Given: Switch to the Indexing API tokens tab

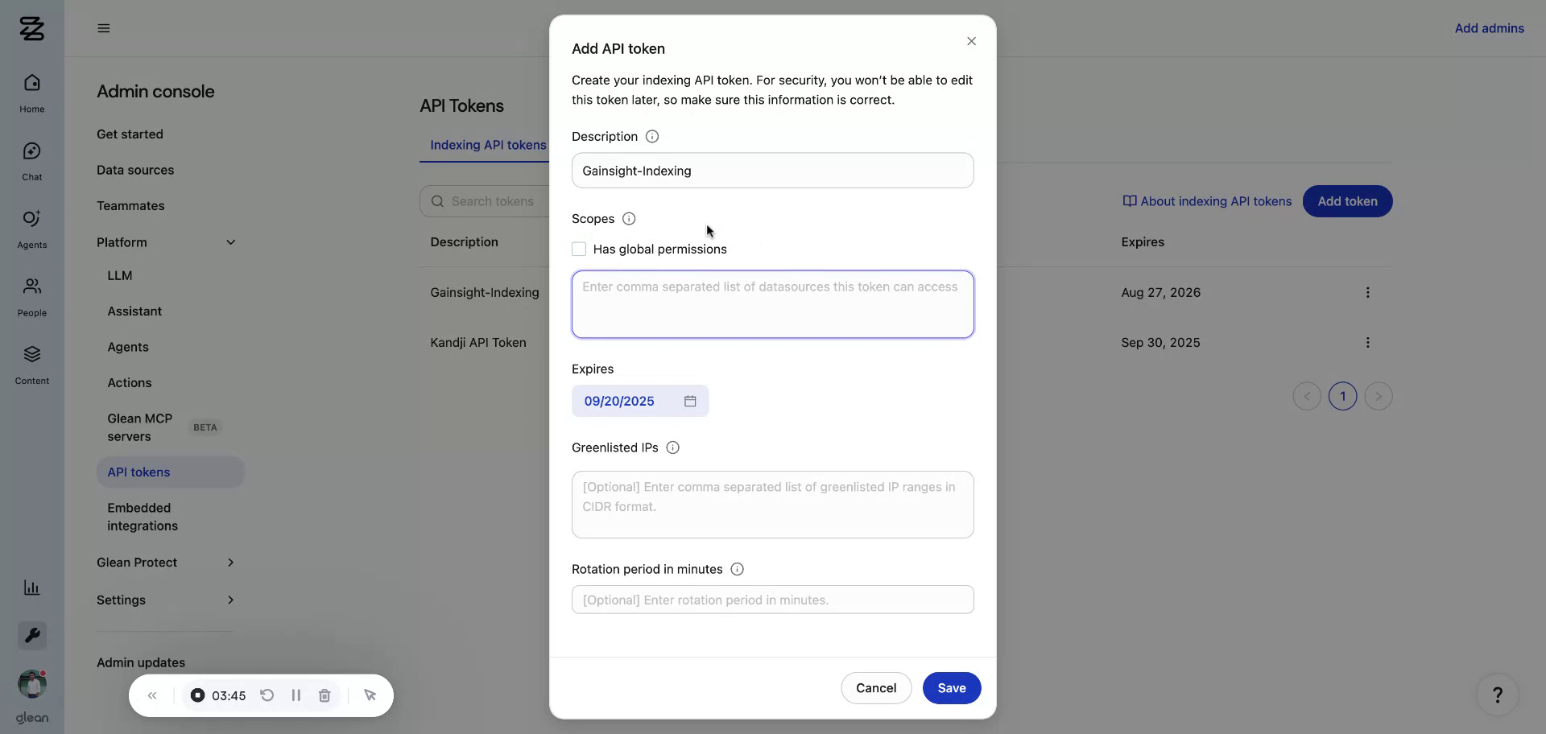Looking at the screenshot, I should coord(488,145).
